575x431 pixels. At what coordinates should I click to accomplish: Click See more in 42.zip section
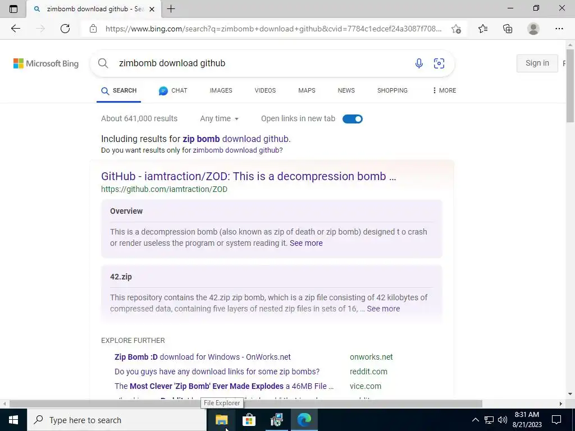(x=383, y=309)
